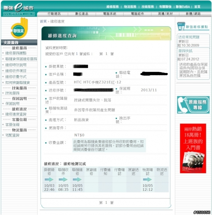The width and height of the screenshot is (212, 215).
Task: Open the 聯強維修據點 store icon link
Action: 193,26
